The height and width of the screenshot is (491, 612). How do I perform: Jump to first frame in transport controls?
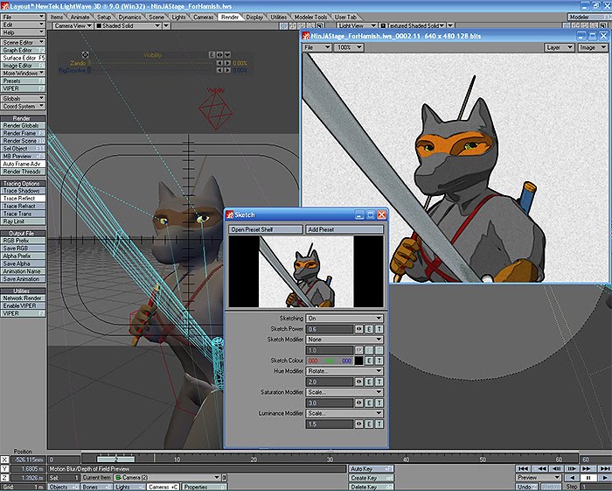[524, 469]
